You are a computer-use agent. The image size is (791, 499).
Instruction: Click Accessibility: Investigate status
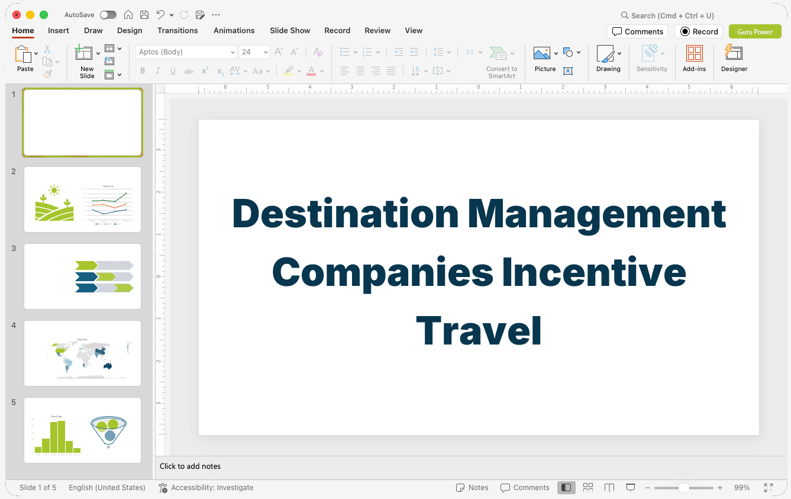[206, 488]
